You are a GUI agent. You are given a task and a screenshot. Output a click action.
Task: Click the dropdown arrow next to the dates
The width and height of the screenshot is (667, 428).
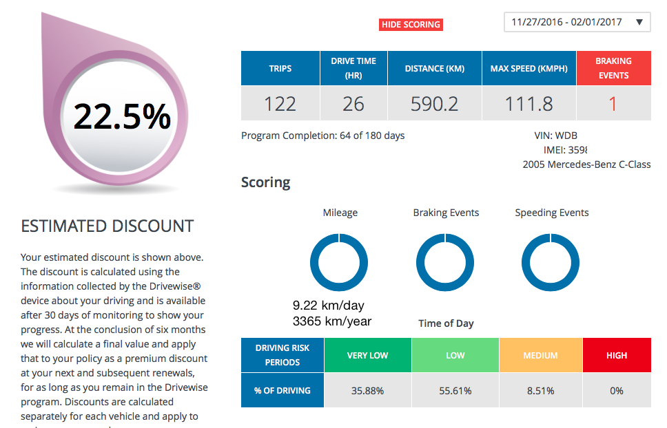637,21
